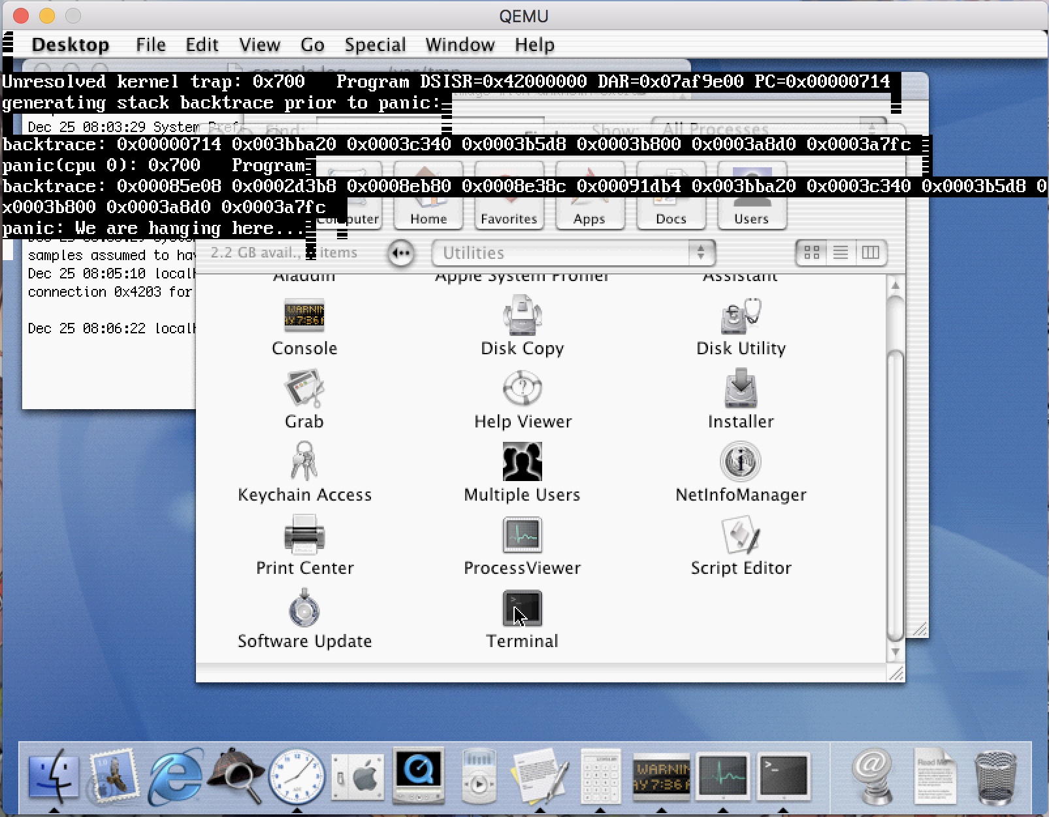This screenshot has height=817, width=1049.
Task: Open ProcessViewer from Utilities folder
Action: [x=522, y=535]
